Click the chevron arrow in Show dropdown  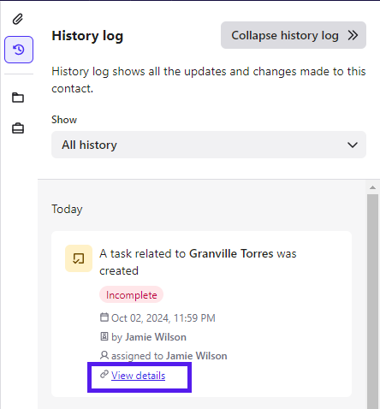pyautogui.click(x=353, y=145)
